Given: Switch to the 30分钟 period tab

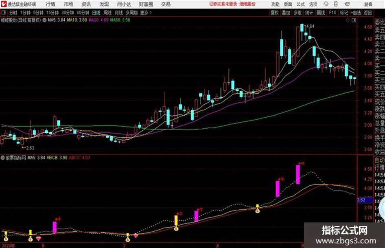Looking at the screenshot, I should 68,13.
